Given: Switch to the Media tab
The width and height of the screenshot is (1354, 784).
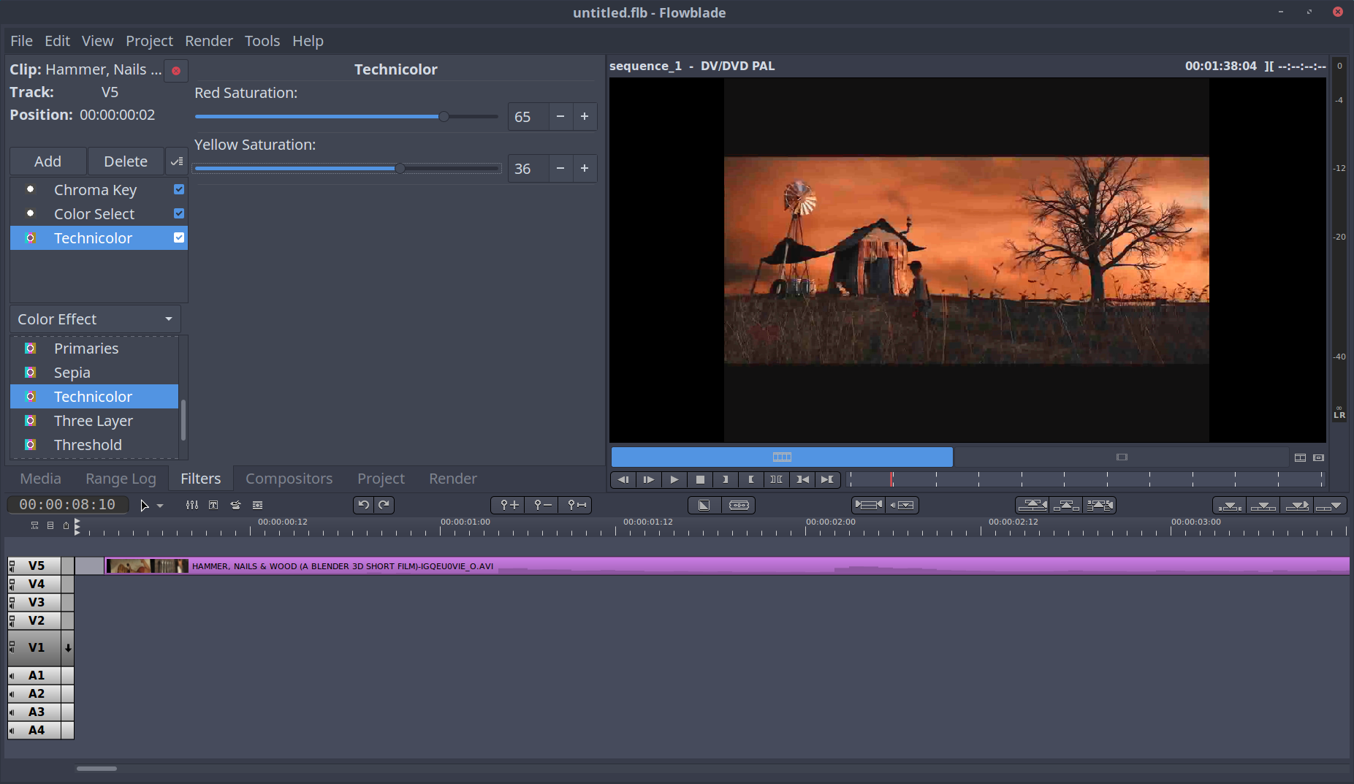Looking at the screenshot, I should point(40,479).
